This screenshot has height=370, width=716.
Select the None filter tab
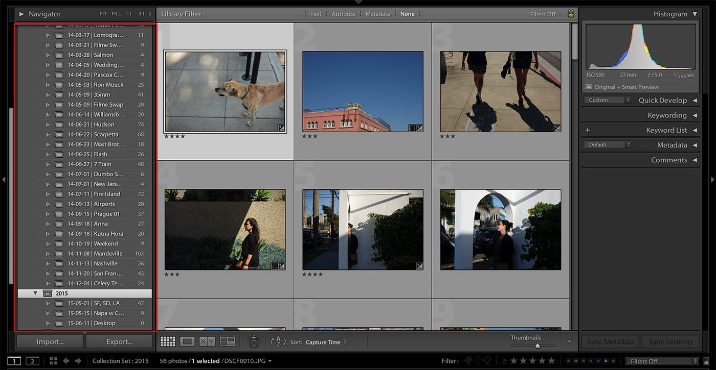point(408,14)
